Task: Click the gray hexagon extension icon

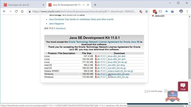Action: (161, 11)
